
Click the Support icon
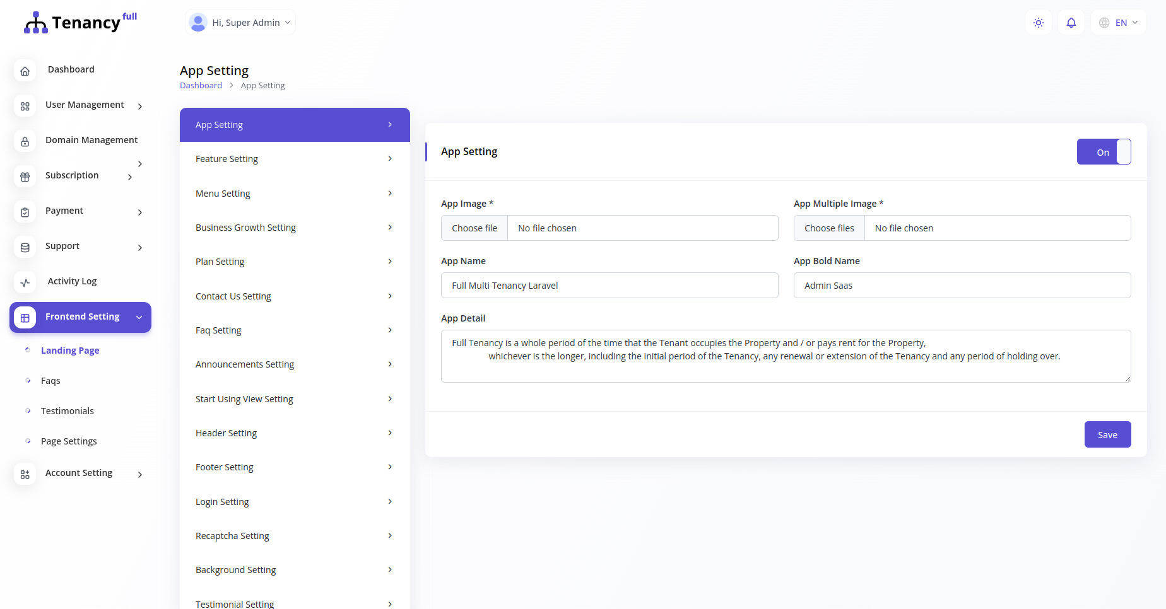pos(25,248)
